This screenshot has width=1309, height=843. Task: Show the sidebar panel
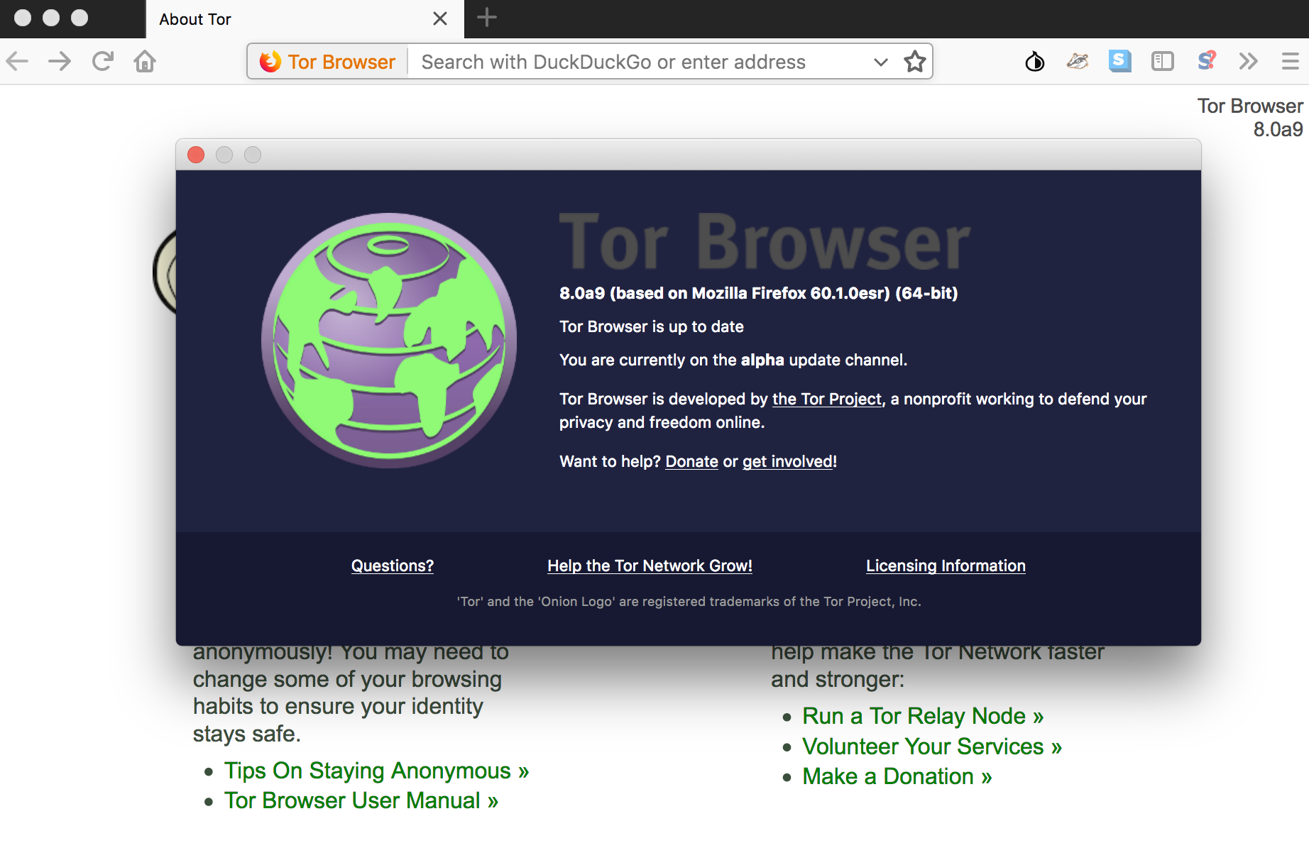1163,62
